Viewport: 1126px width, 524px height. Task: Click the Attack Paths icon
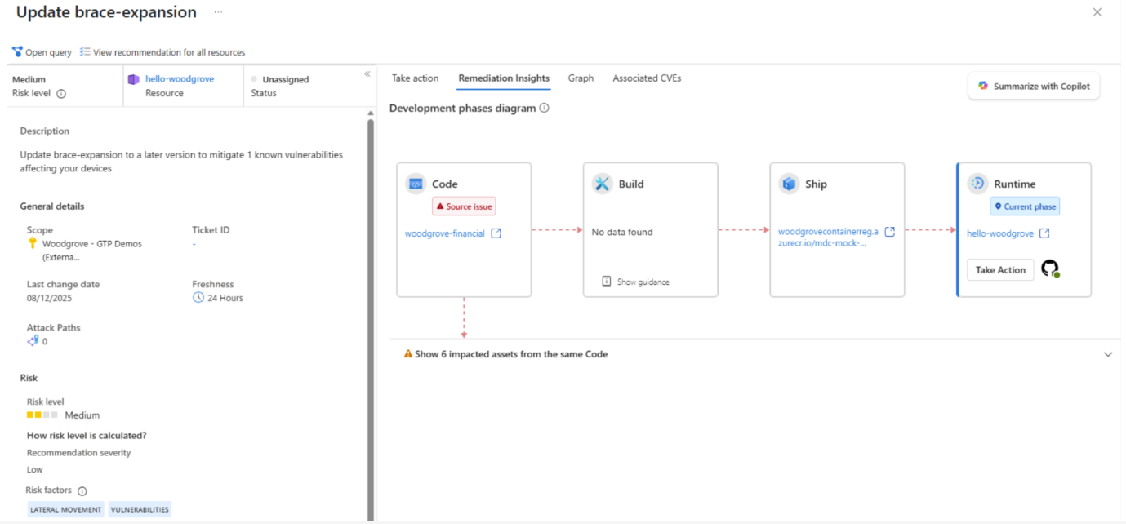click(33, 341)
